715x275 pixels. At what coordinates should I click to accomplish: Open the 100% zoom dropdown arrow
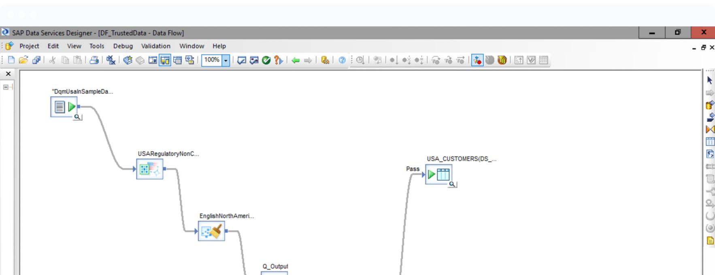coord(226,60)
